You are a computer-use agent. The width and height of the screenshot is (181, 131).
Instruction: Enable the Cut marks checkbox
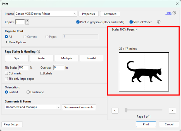[6, 73]
